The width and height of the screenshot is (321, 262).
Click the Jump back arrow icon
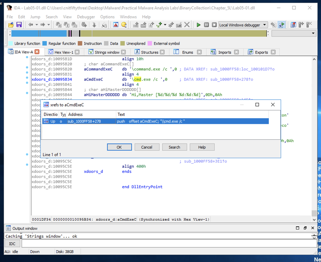pos(31,25)
